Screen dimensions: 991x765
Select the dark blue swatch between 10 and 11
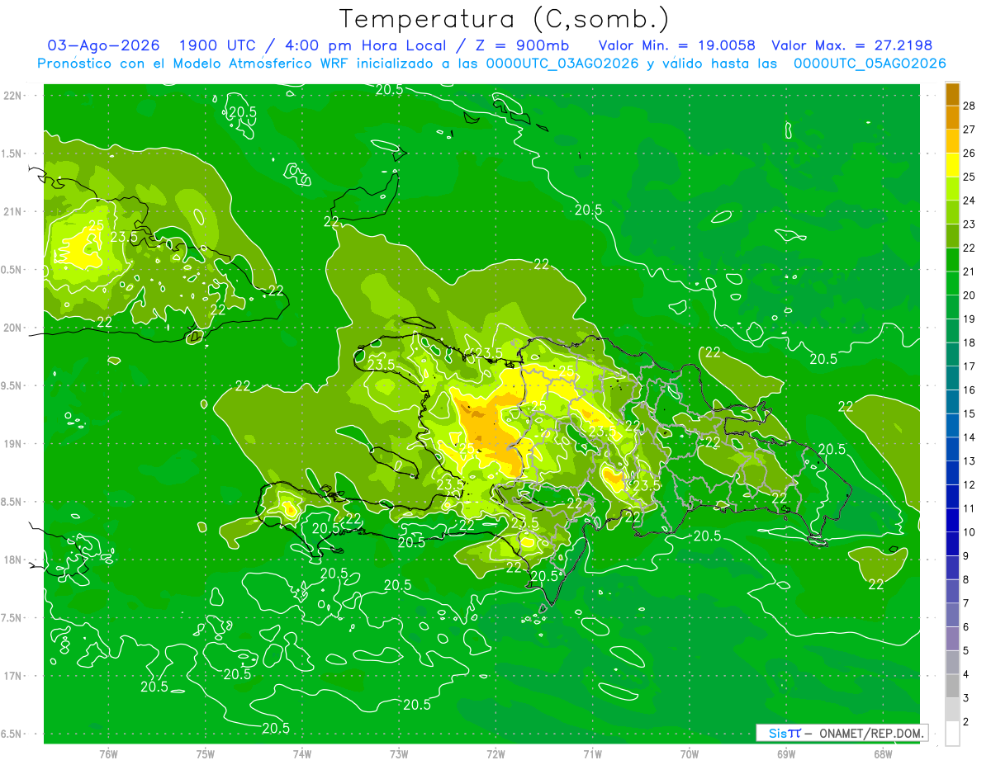[952, 521]
